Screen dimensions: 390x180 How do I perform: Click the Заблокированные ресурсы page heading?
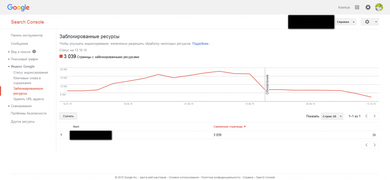pyautogui.click(x=90, y=37)
